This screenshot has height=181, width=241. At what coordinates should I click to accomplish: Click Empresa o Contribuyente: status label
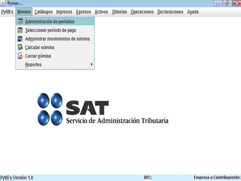217,177
